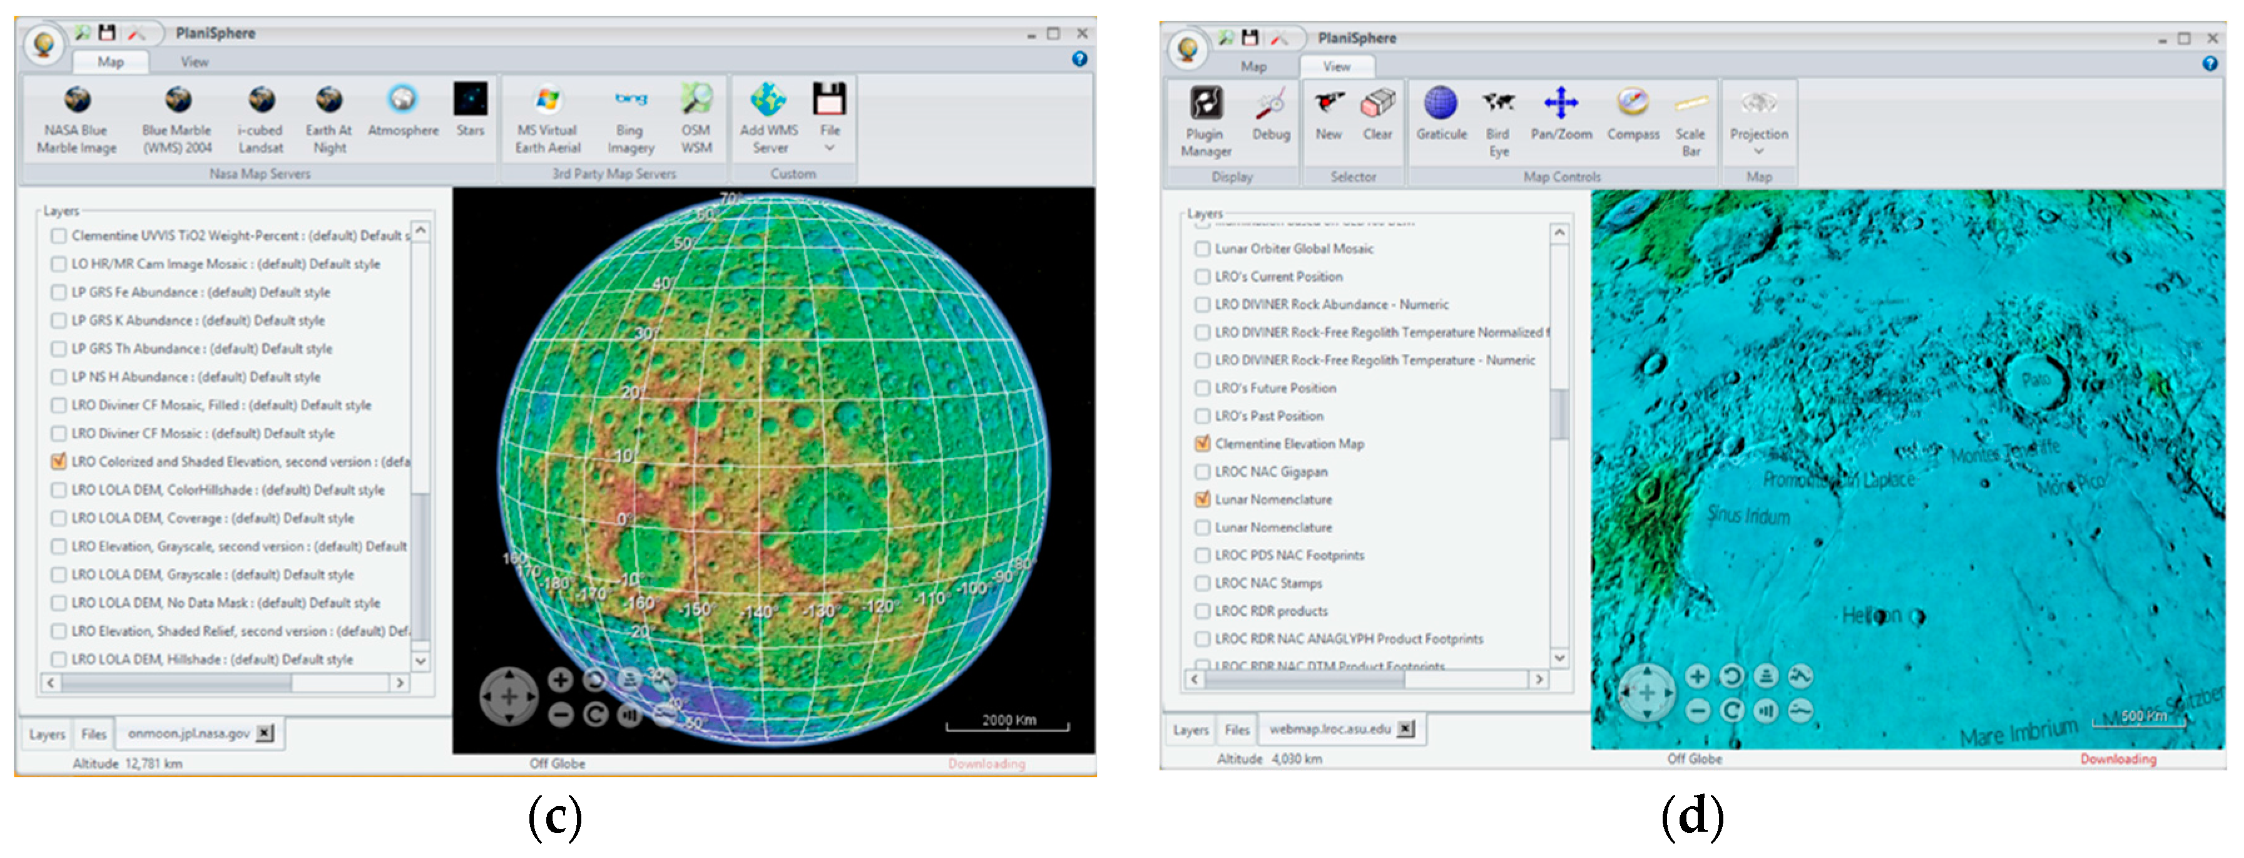Open Plugin Manager in right window
The width and height of the screenshot is (2244, 858).
pos(1206,123)
